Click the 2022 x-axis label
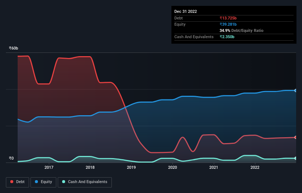This screenshot has width=302, height=193. [x=255, y=167]
